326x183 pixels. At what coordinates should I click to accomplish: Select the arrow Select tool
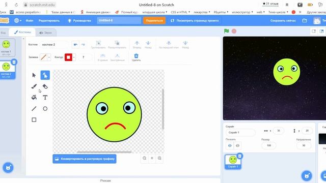[x=34, y=75]
